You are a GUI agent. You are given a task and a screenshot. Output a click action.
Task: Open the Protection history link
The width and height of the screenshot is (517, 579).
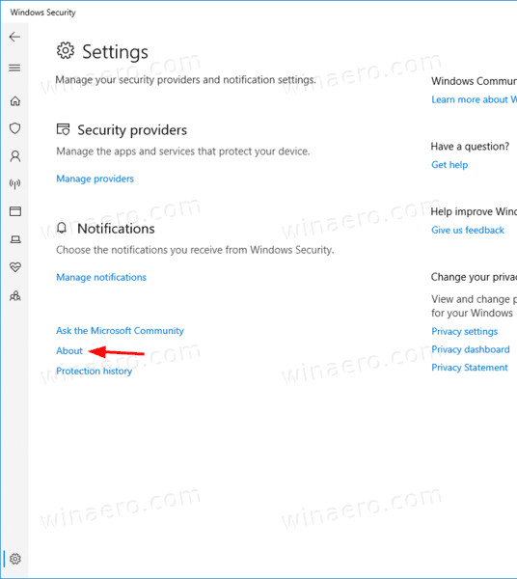pyautogui.click(x=95, y=372)
